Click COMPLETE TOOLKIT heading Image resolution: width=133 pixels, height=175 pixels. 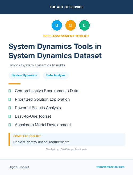(27, 136)
